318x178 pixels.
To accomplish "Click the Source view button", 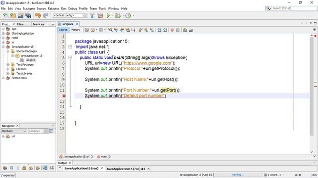I will (x=63, y=30).
